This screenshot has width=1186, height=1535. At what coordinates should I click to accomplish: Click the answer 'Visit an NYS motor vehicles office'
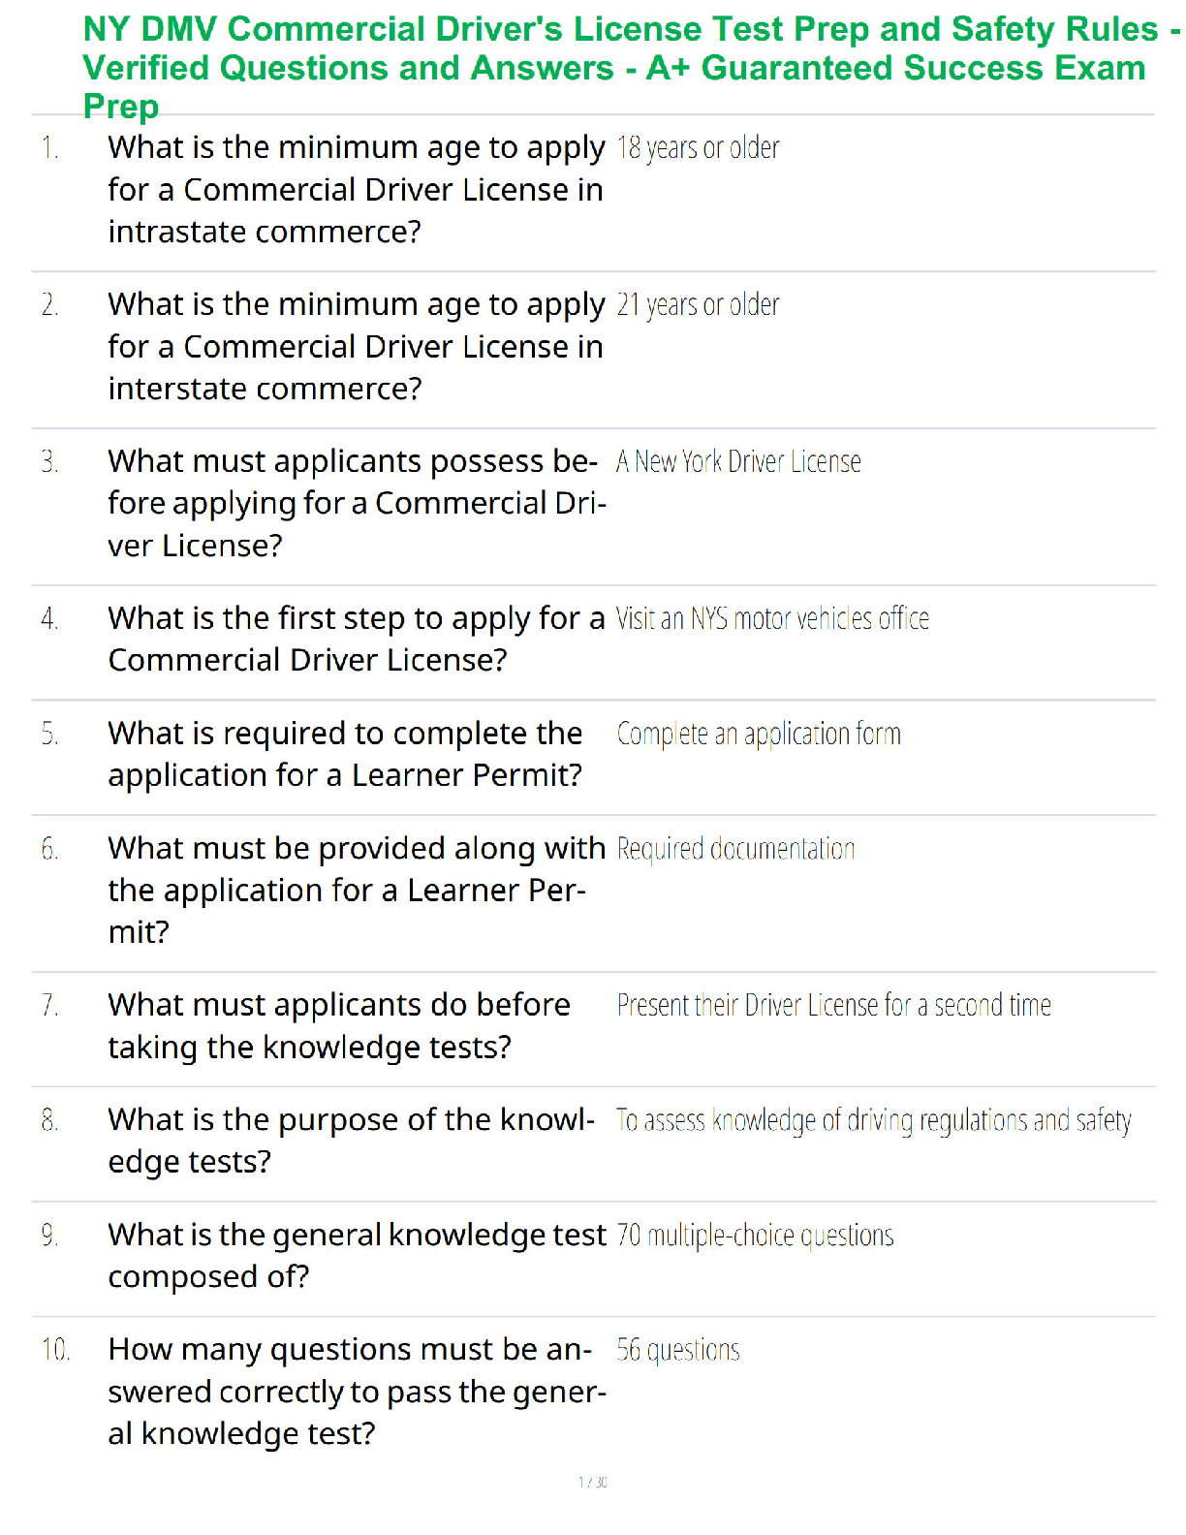(772, 619)
